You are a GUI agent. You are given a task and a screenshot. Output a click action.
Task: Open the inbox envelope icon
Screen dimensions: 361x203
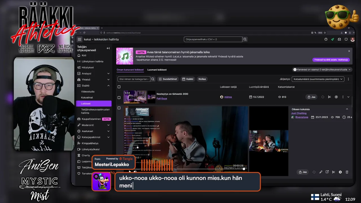pos(339,39)
